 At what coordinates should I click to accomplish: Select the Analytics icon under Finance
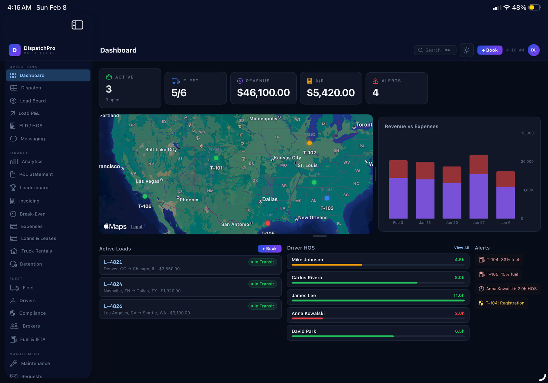coord(13,161)
